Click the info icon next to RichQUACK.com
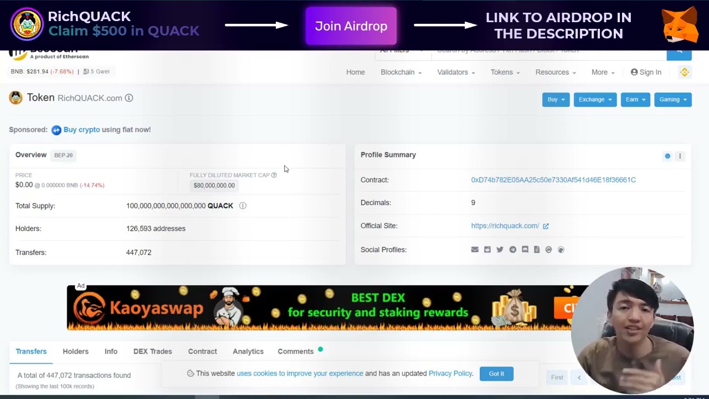 pos(129,98)
